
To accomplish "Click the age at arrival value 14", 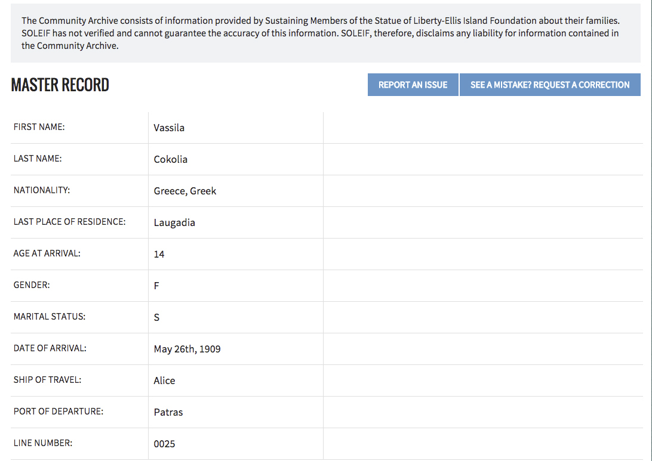I will click(x=159, y=254).
